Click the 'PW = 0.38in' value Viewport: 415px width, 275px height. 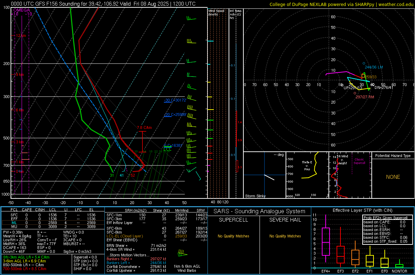[x=13, y=232]
